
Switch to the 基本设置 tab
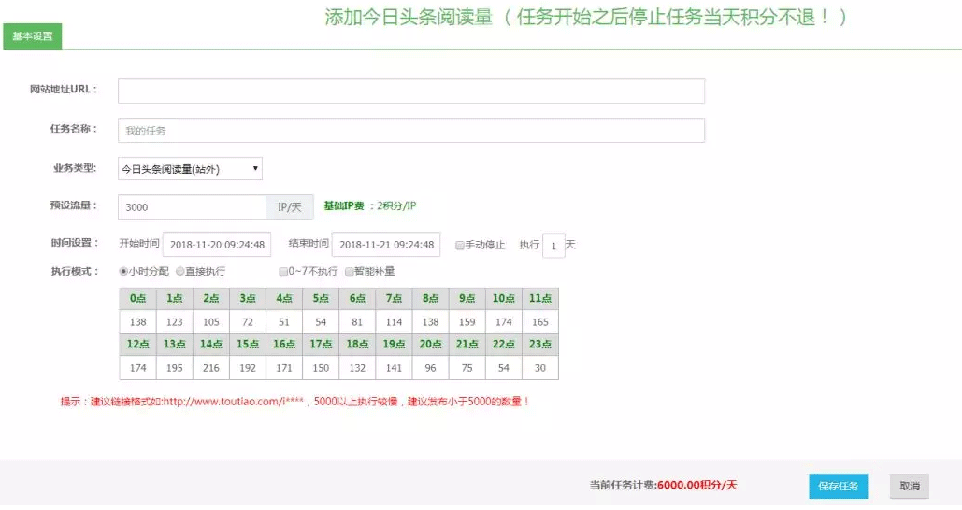[x=33, y=37]
